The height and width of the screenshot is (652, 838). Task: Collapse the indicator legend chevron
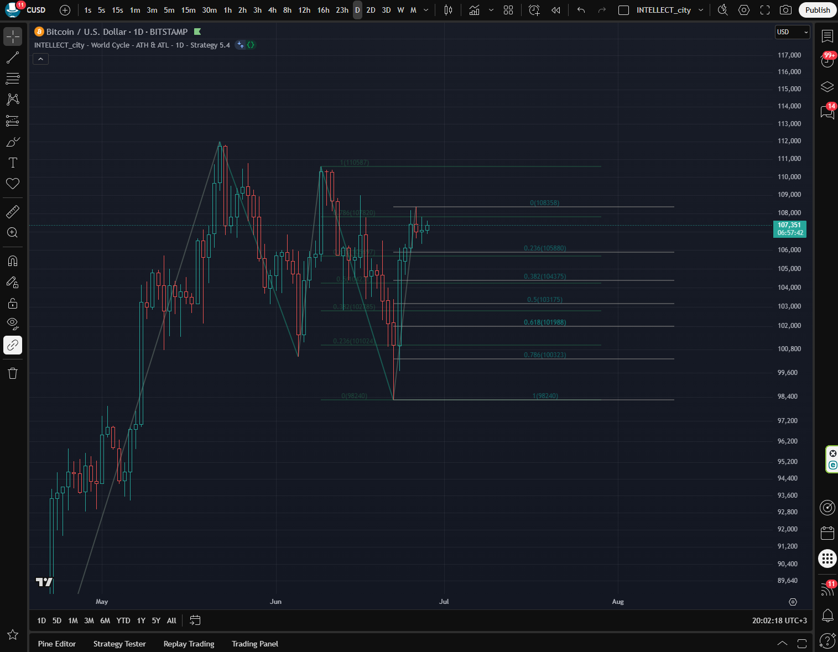[40, 59]
